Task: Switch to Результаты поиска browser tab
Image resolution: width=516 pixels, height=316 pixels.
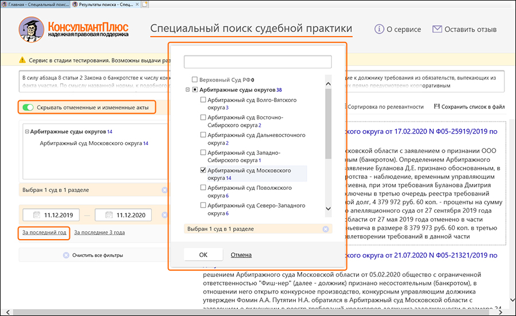Action: pos(106,4)
